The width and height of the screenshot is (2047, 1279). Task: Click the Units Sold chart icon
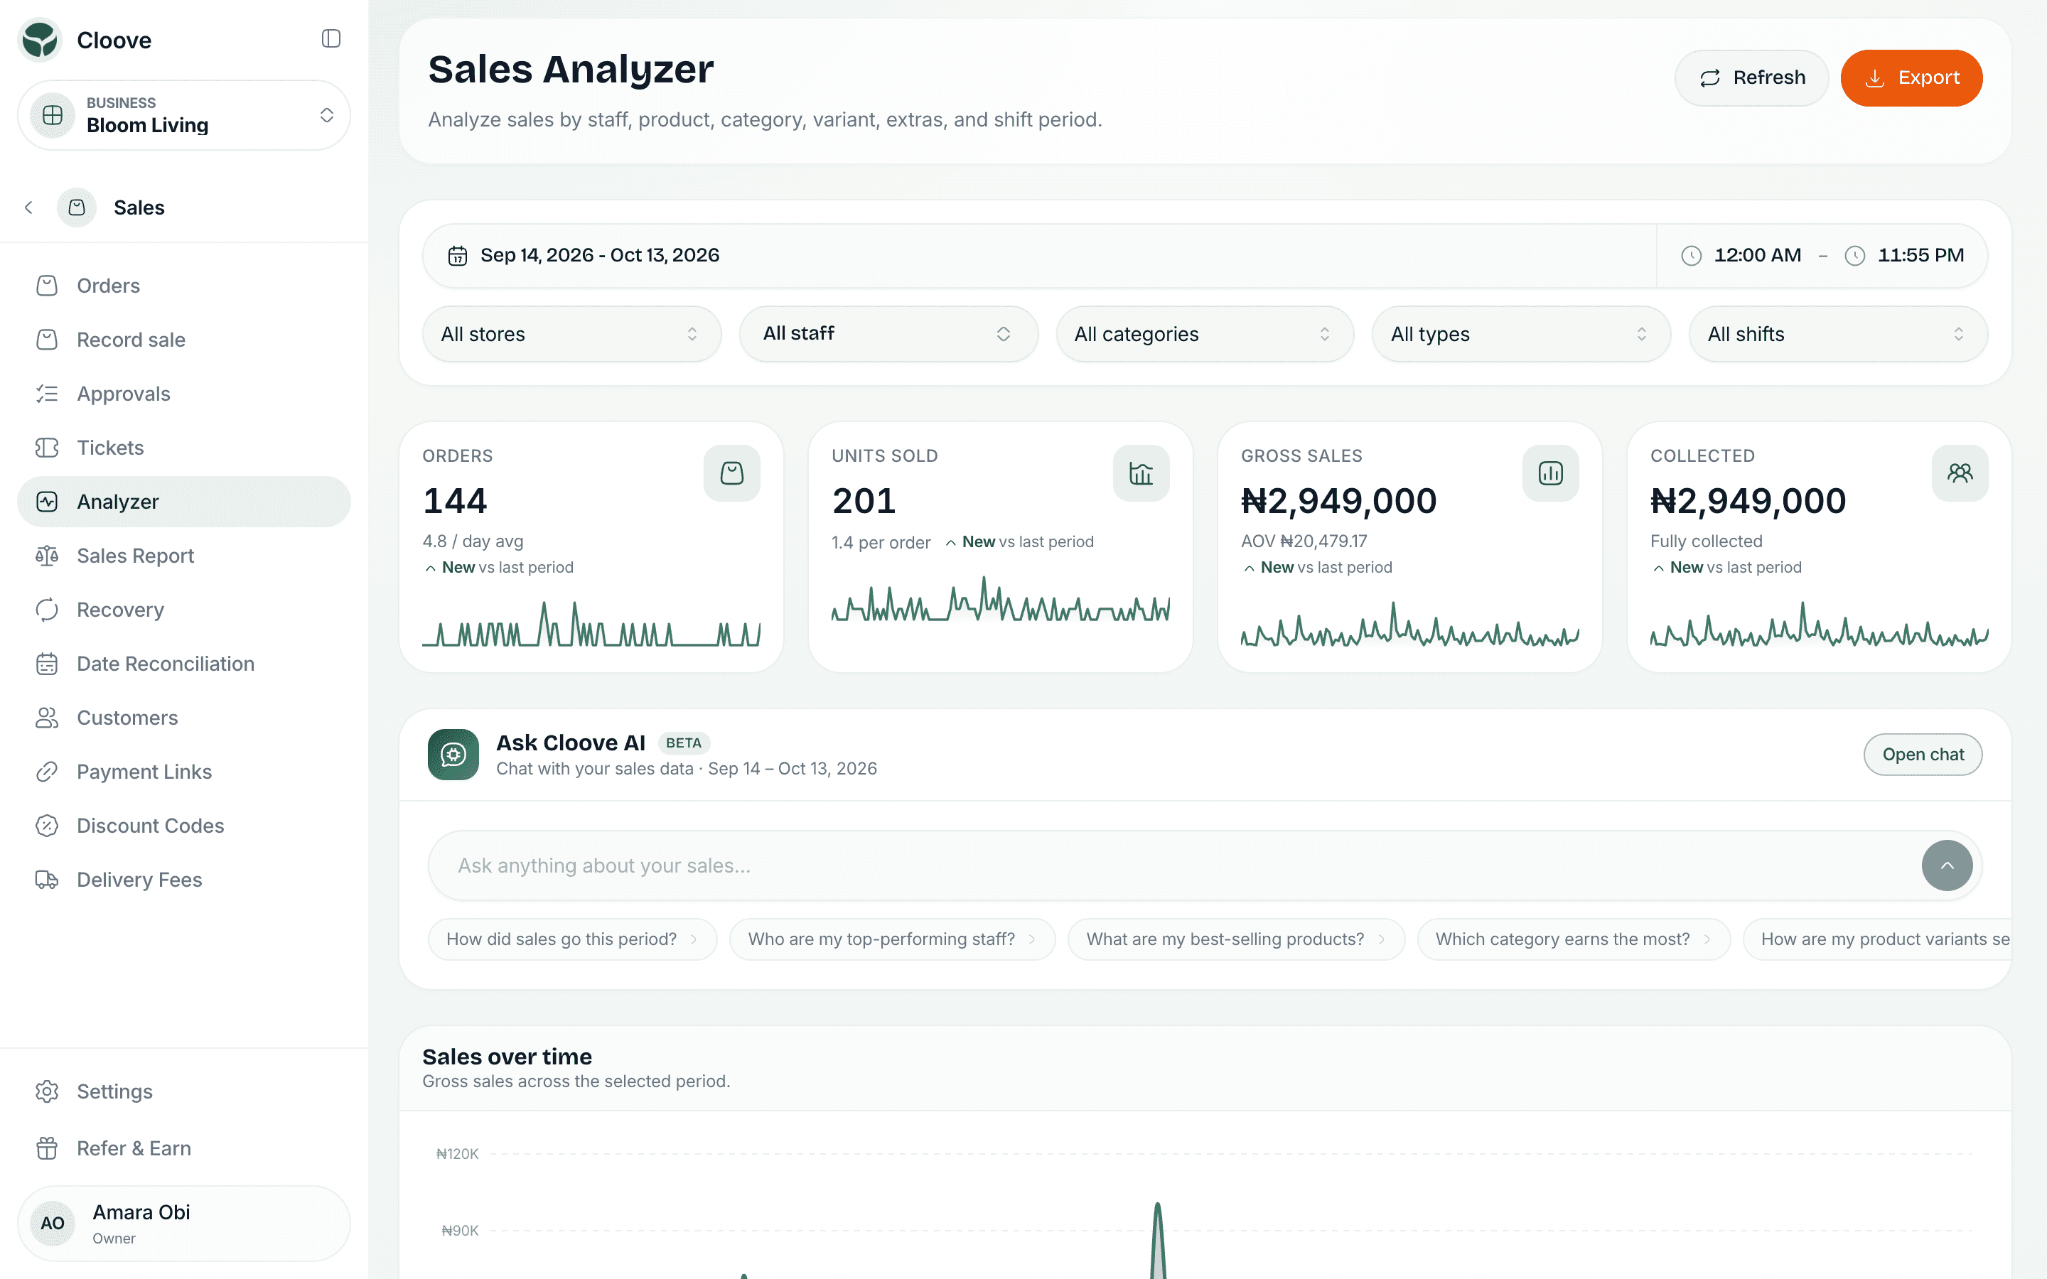1141,473
